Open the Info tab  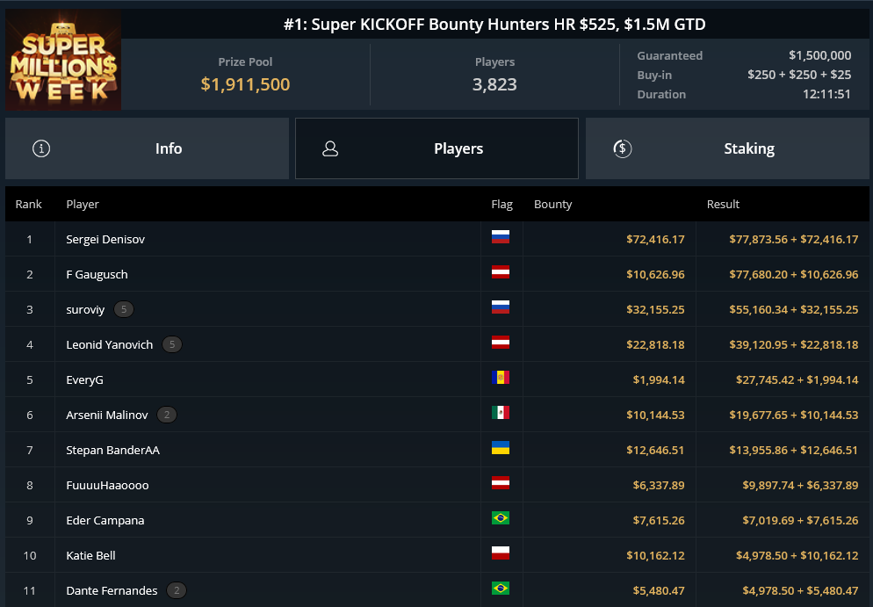[147, 148]
